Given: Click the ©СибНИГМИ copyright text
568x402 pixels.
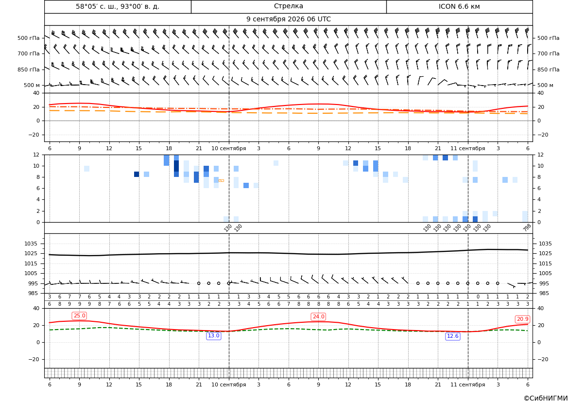Looking at the screenshot, I should (x=546, y=398).
